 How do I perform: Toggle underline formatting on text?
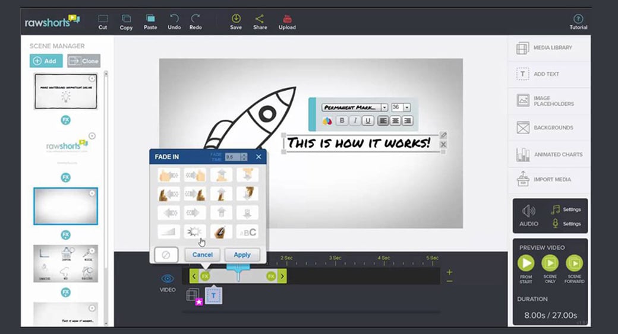click(368, 121)
